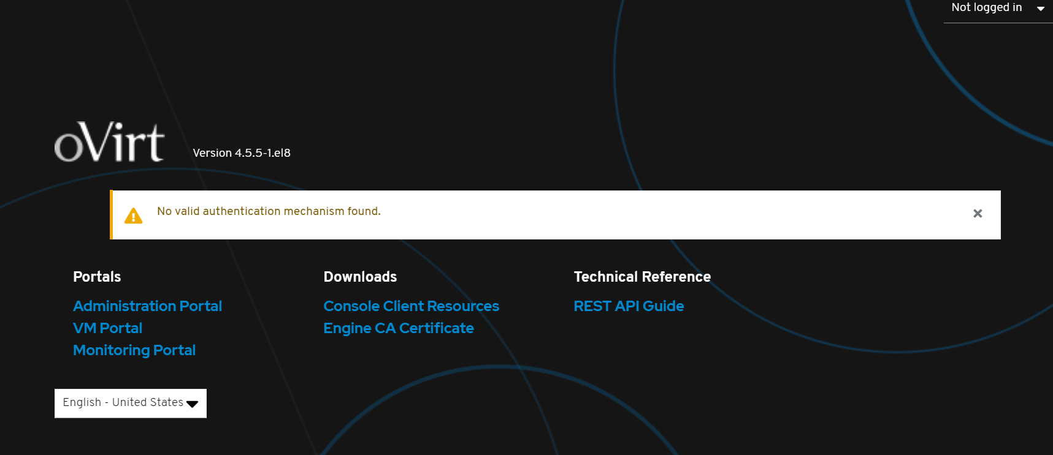Image resolution: width=1053 pixels, height=455 pixels.
Task: Click the oVirt logo
Action: pyautogui.click(x=109, y=142)
